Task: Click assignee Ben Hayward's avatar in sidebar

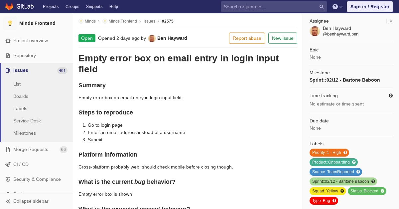Action: pyautogui.click(x=315, y=31)
